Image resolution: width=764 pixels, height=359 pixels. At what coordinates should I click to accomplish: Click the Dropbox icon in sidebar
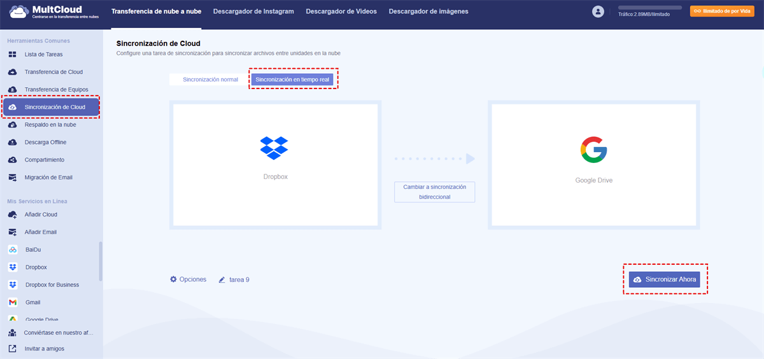coord(12,267)
